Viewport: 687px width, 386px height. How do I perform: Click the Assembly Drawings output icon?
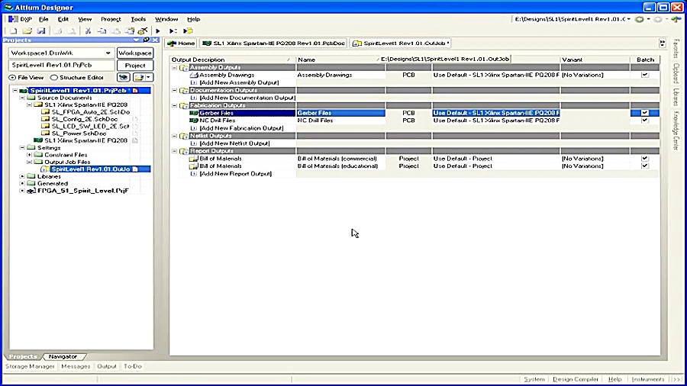(194, 75)
